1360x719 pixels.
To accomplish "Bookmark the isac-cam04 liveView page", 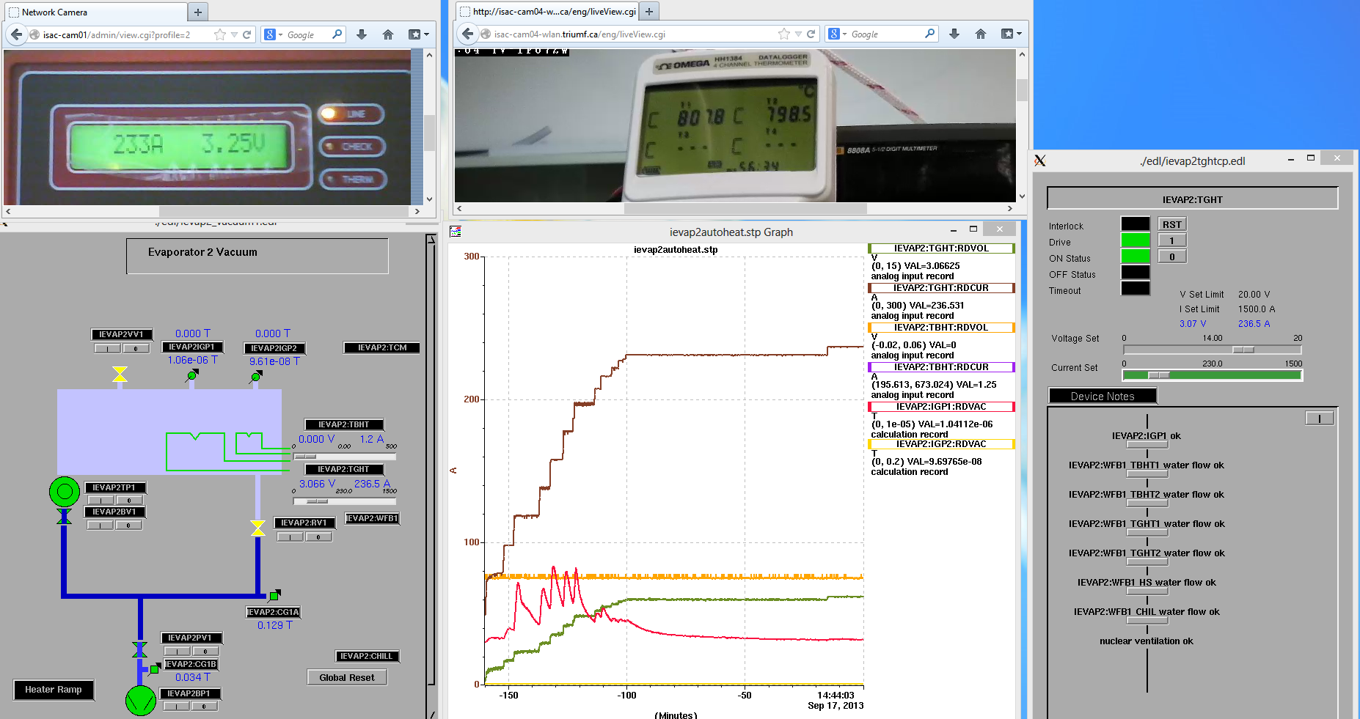I will 784,34.
